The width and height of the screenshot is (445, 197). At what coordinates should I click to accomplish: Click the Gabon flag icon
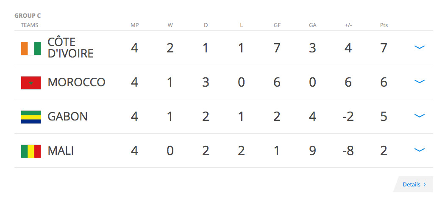coord(31,117)
